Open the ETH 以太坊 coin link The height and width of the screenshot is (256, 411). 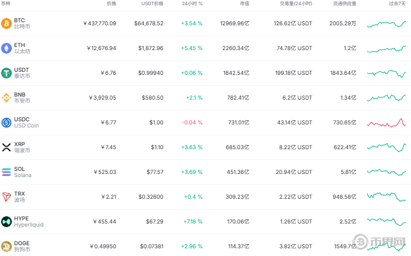[22, 48]
